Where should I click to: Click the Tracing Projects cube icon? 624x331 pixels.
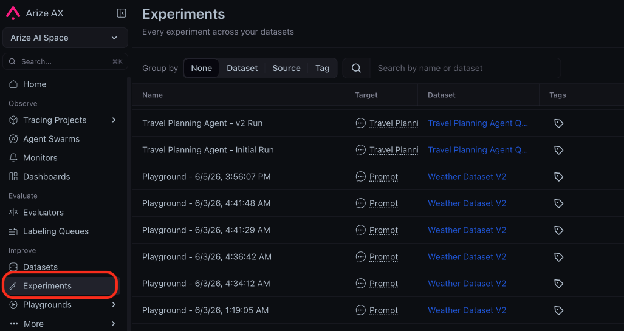pyautogui.click(x=13, y=120)
